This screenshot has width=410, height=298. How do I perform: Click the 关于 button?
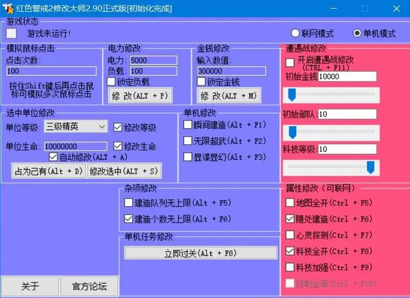(30, 286)
